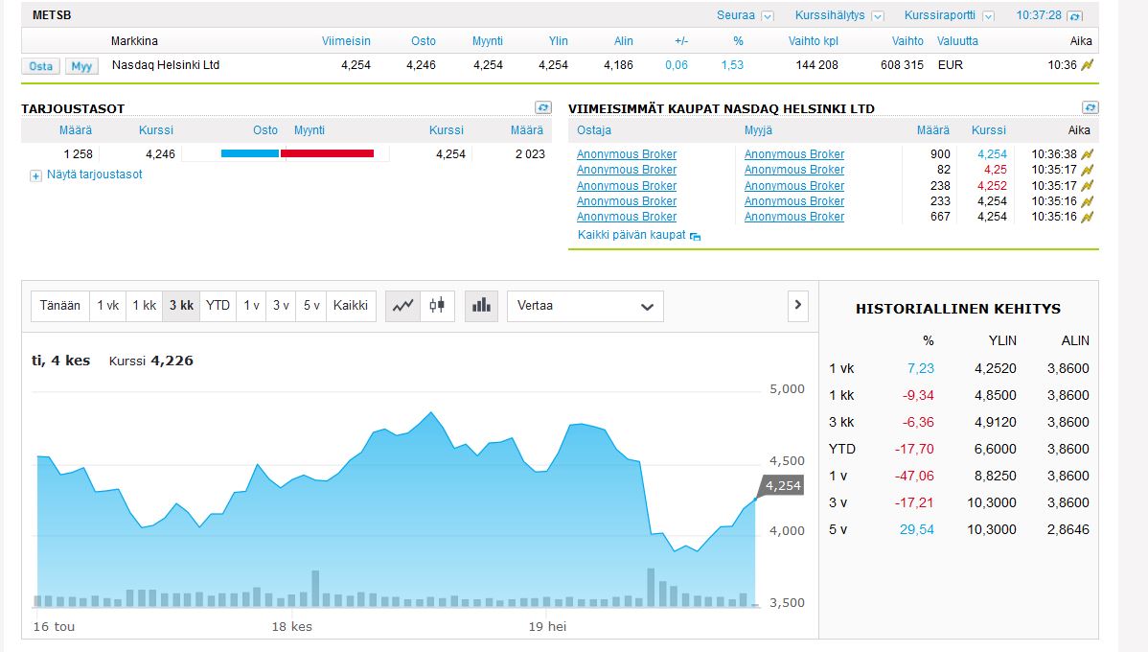Refresh the Tarjoustasot panel
This screenshot has height=652, width=1148.
click(542, 107)
